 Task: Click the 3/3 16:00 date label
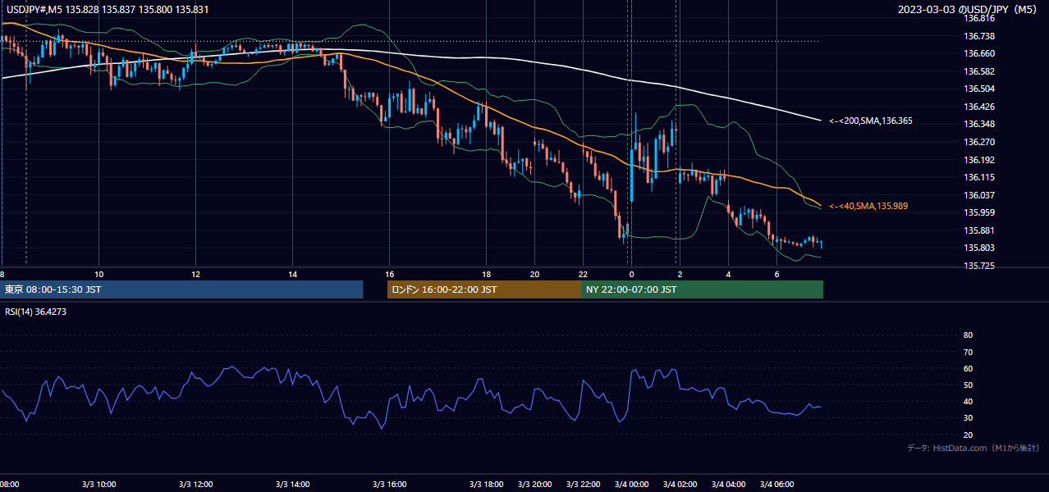(390, 485)
